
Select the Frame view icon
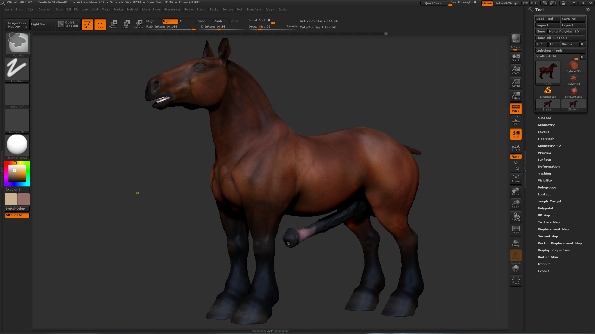coord(516,179)
